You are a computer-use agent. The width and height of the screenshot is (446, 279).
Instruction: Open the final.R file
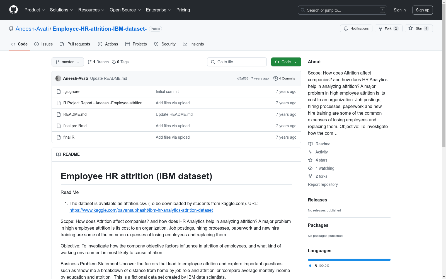(x=69, y=137)
